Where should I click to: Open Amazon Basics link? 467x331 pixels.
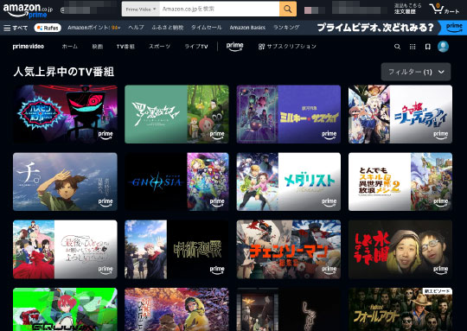pyautogui.click(x=247, y=28)
